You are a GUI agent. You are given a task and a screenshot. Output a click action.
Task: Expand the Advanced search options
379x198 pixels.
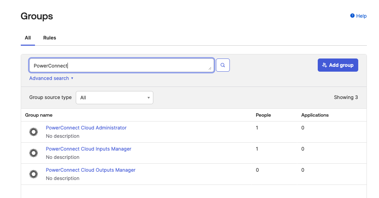[x=49, y=78]
